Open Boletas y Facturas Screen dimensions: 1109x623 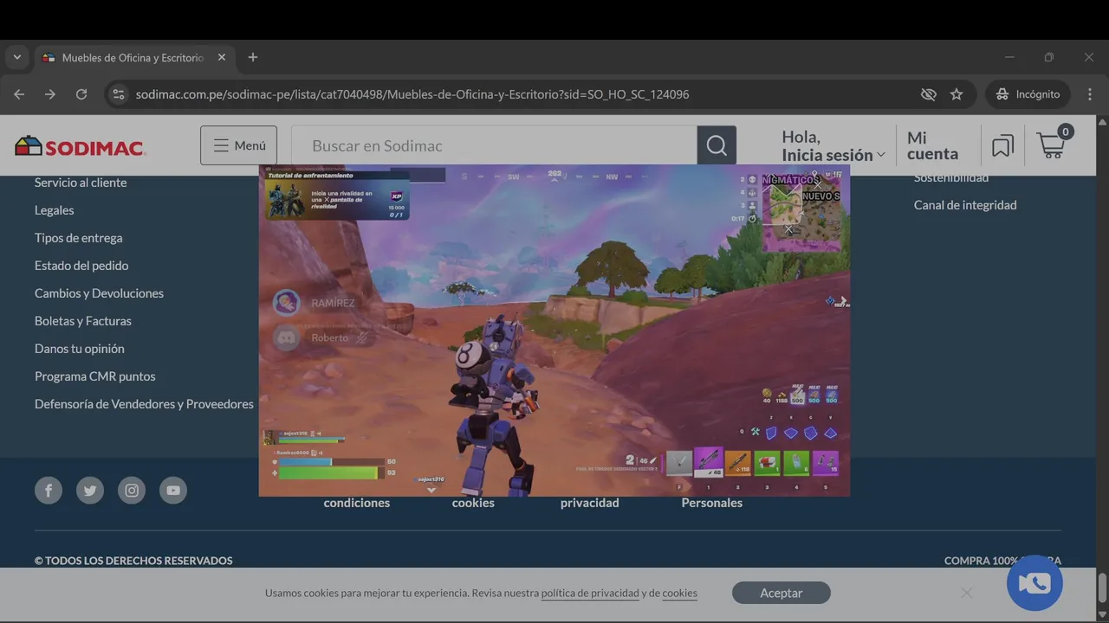pos(83,321)
